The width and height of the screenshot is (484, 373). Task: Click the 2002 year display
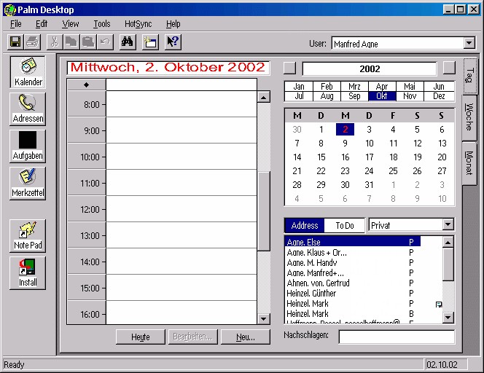(370, 68)
